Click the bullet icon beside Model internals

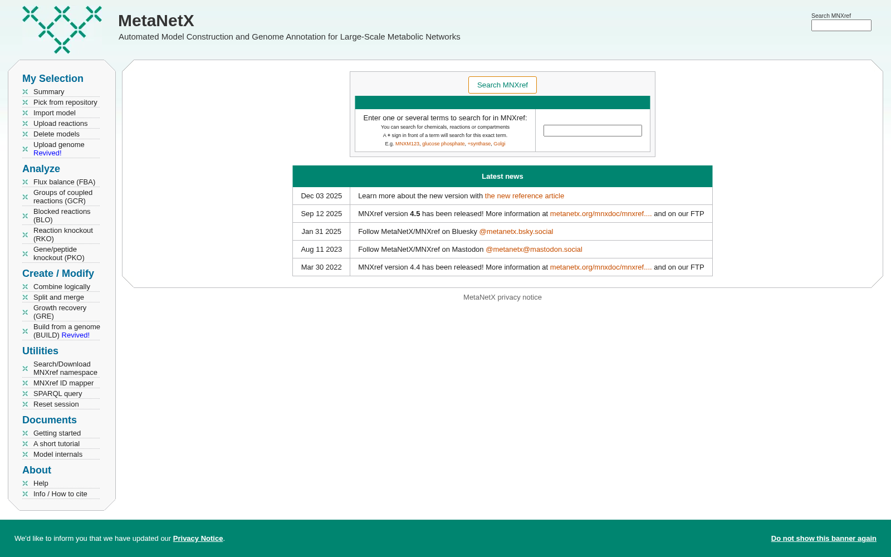(x=25, y=455)
